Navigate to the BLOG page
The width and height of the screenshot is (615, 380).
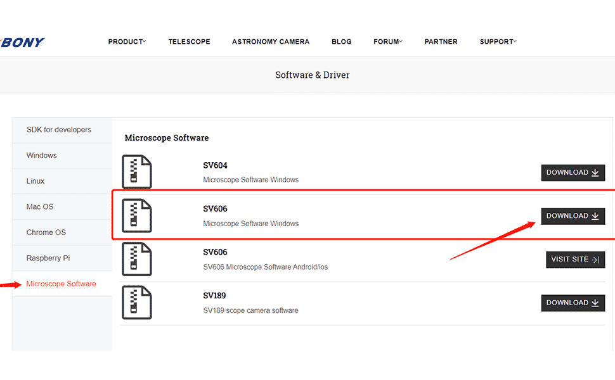(x=341, y=42)
